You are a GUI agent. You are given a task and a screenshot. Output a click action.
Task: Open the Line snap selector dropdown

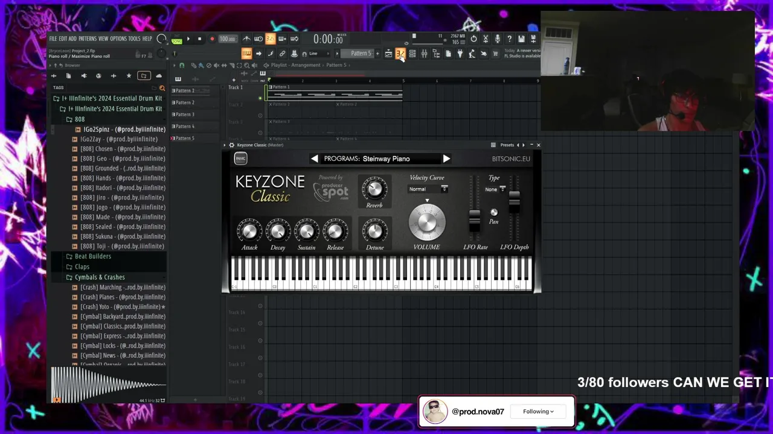point(318,54)
